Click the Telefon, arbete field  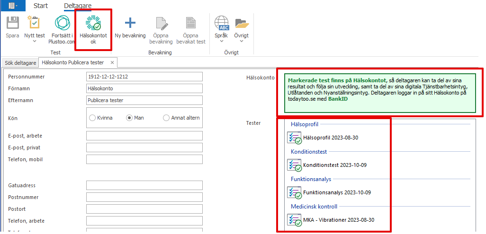(x=144, y=221)
